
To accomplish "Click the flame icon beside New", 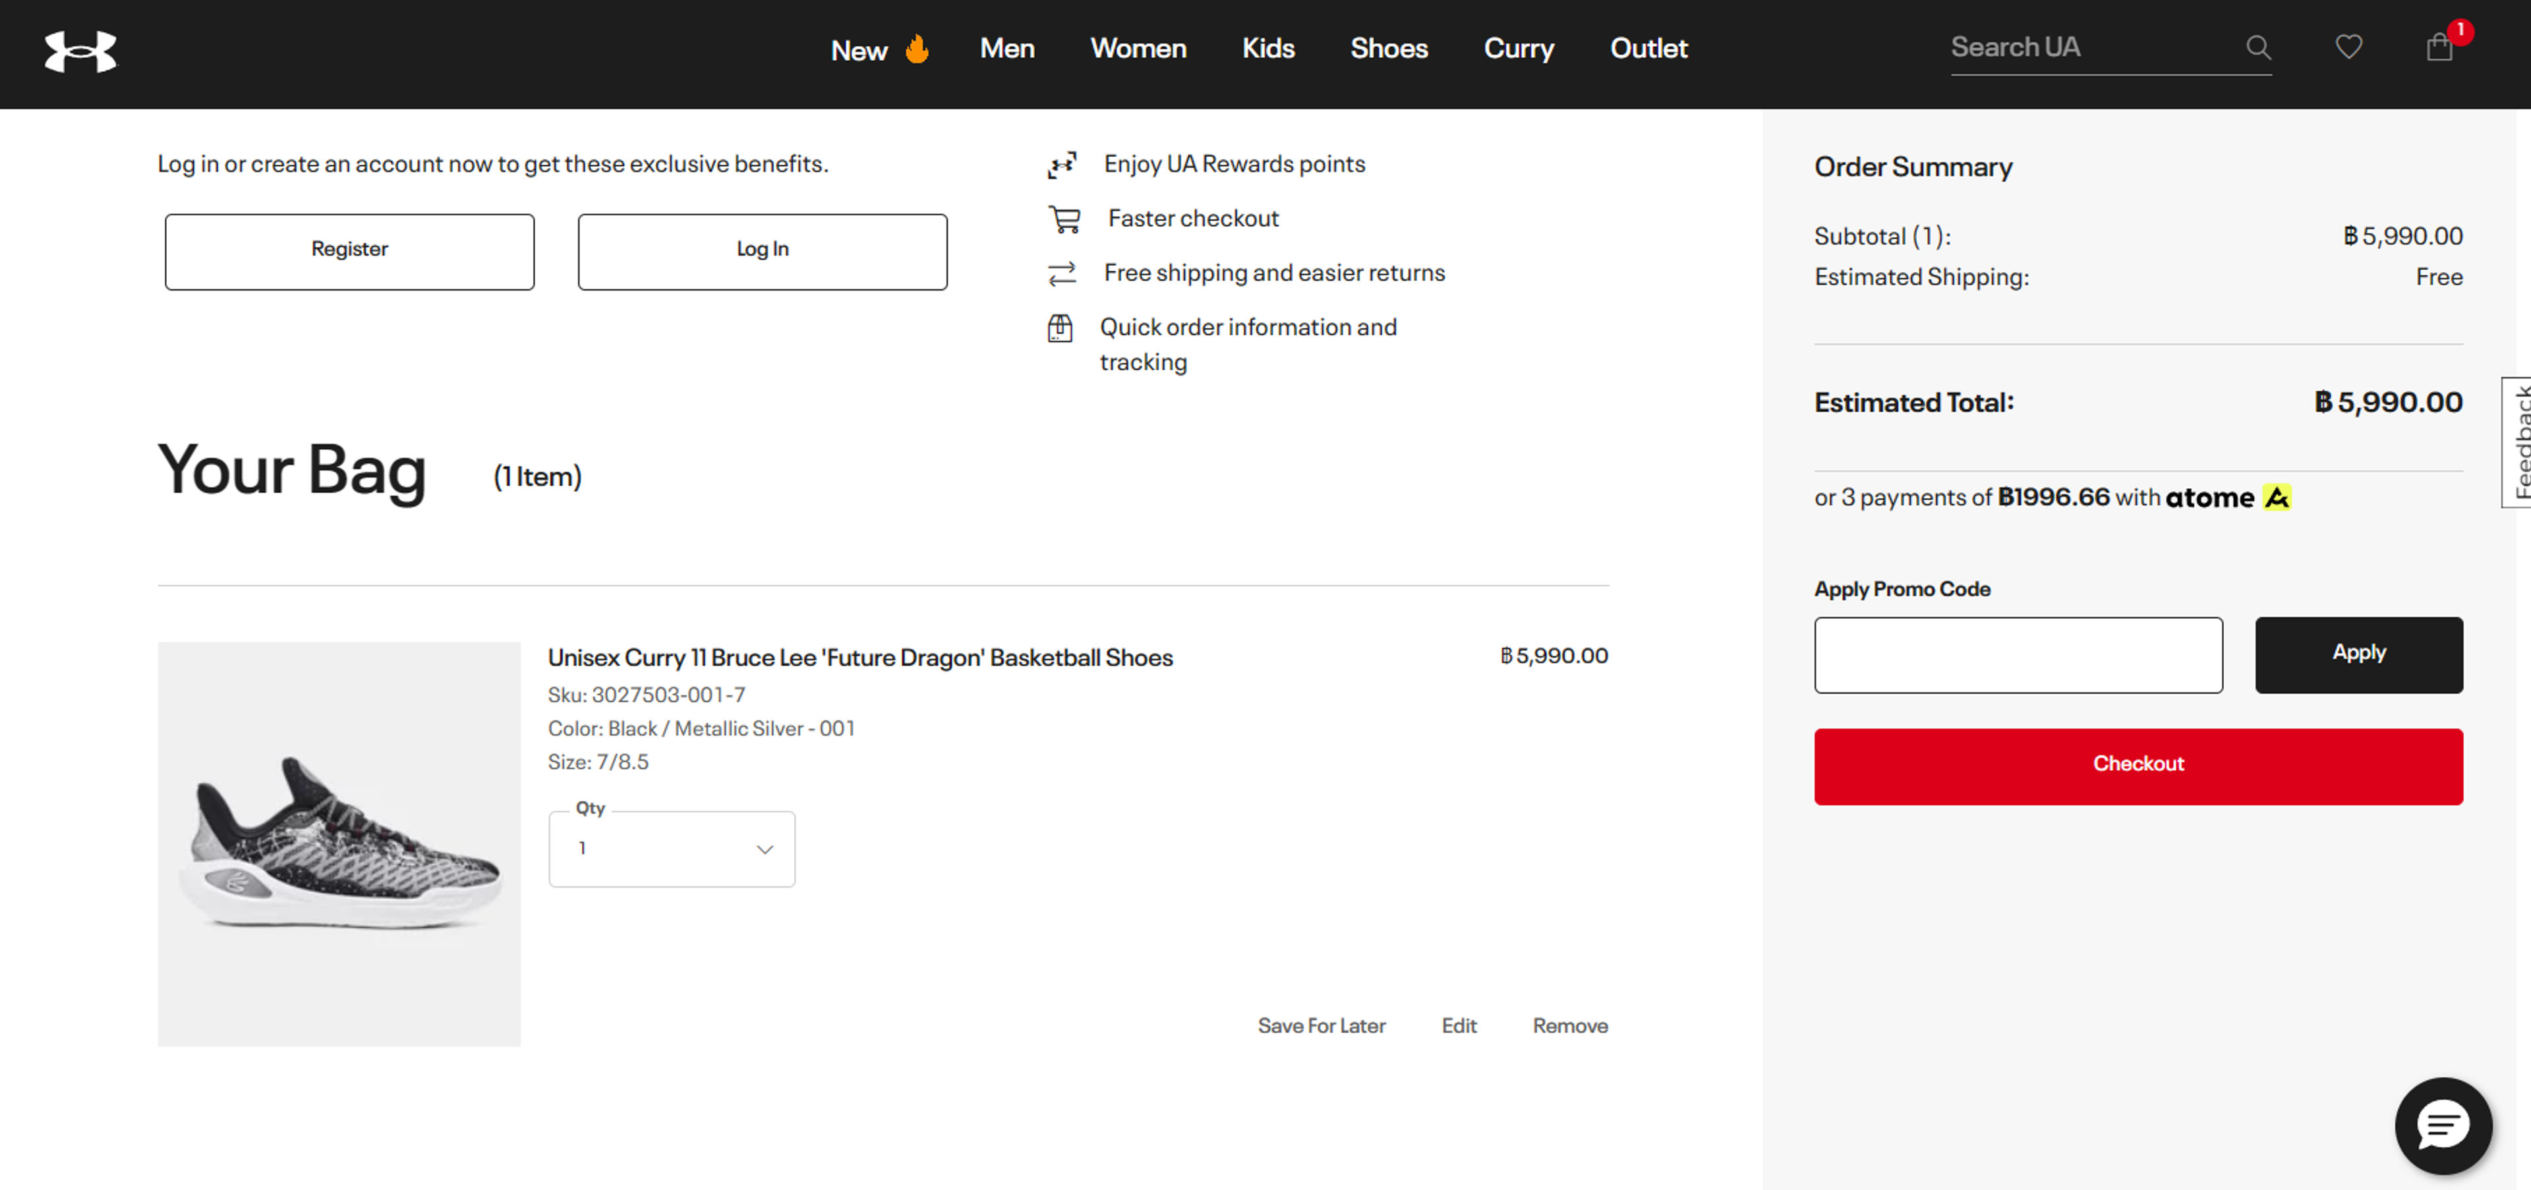I will [917, 49].
